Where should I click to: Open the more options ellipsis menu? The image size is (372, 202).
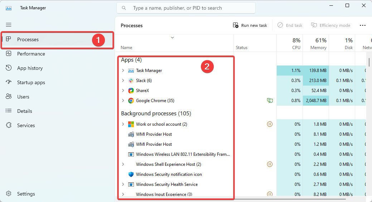[362, 25]
